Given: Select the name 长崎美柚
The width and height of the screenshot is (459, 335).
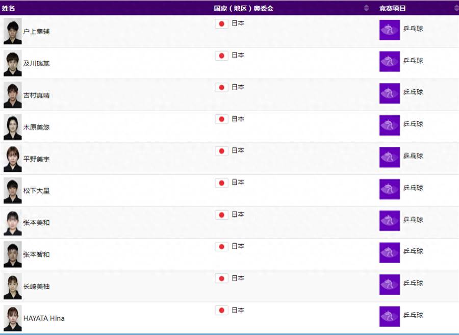Looking at the screenshot, I should 36,286.
